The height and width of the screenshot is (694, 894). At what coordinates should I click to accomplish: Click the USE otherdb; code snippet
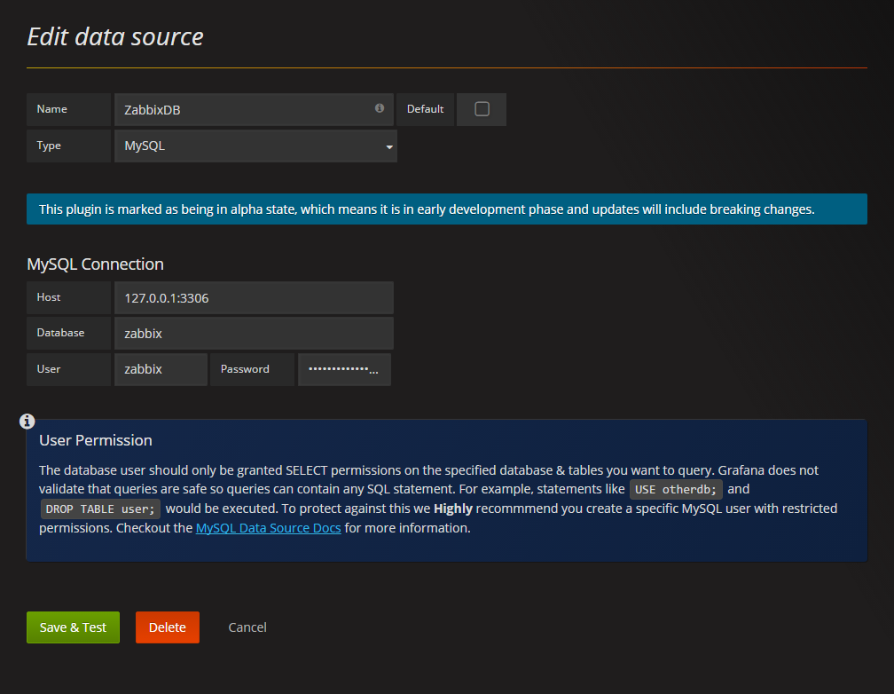tap(676, 488)
